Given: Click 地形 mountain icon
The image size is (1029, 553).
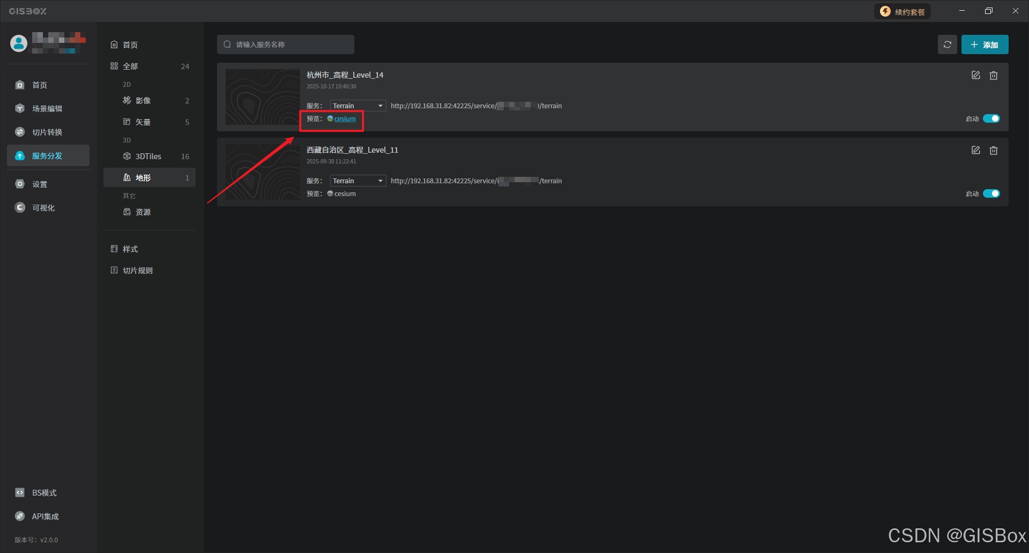Looking at the screenshot, I should tap(127, 178).
